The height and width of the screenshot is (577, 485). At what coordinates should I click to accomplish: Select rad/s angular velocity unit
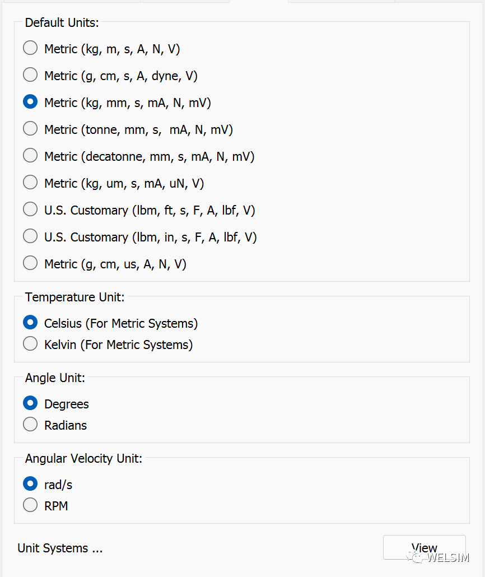coord(30,484)
